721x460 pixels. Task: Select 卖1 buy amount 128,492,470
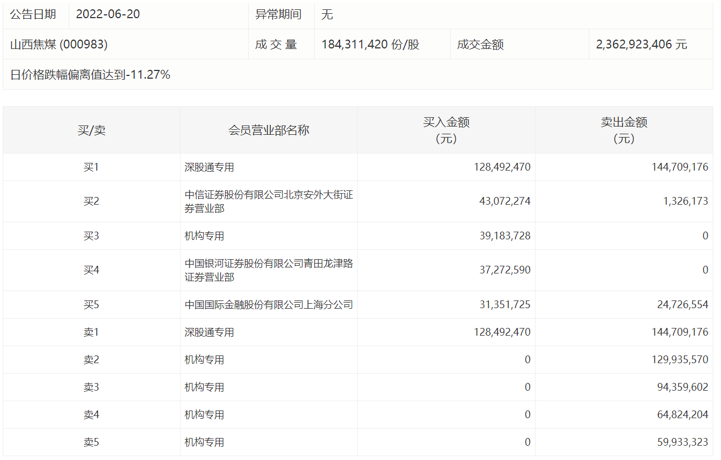[x=502, y=332]
